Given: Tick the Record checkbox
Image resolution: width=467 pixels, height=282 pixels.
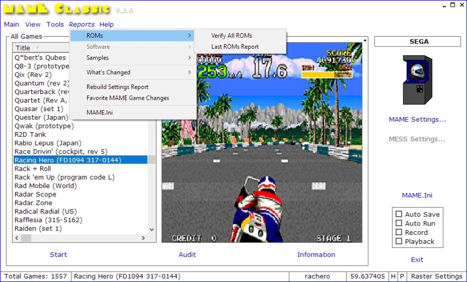Looking at the screenshot, I should tap(399, 232).
